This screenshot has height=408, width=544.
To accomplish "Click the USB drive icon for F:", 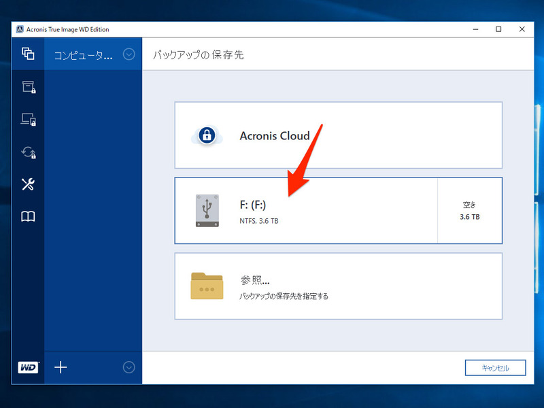I will click(x=207, y=211).
